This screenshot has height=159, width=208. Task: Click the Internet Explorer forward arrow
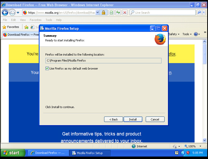(12, 13)
